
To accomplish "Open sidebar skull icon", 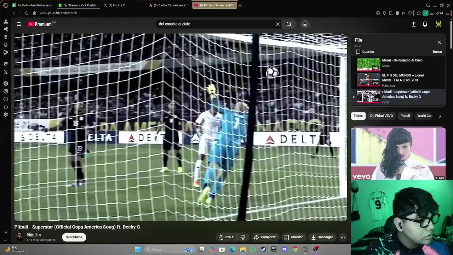I will point(6,37).
